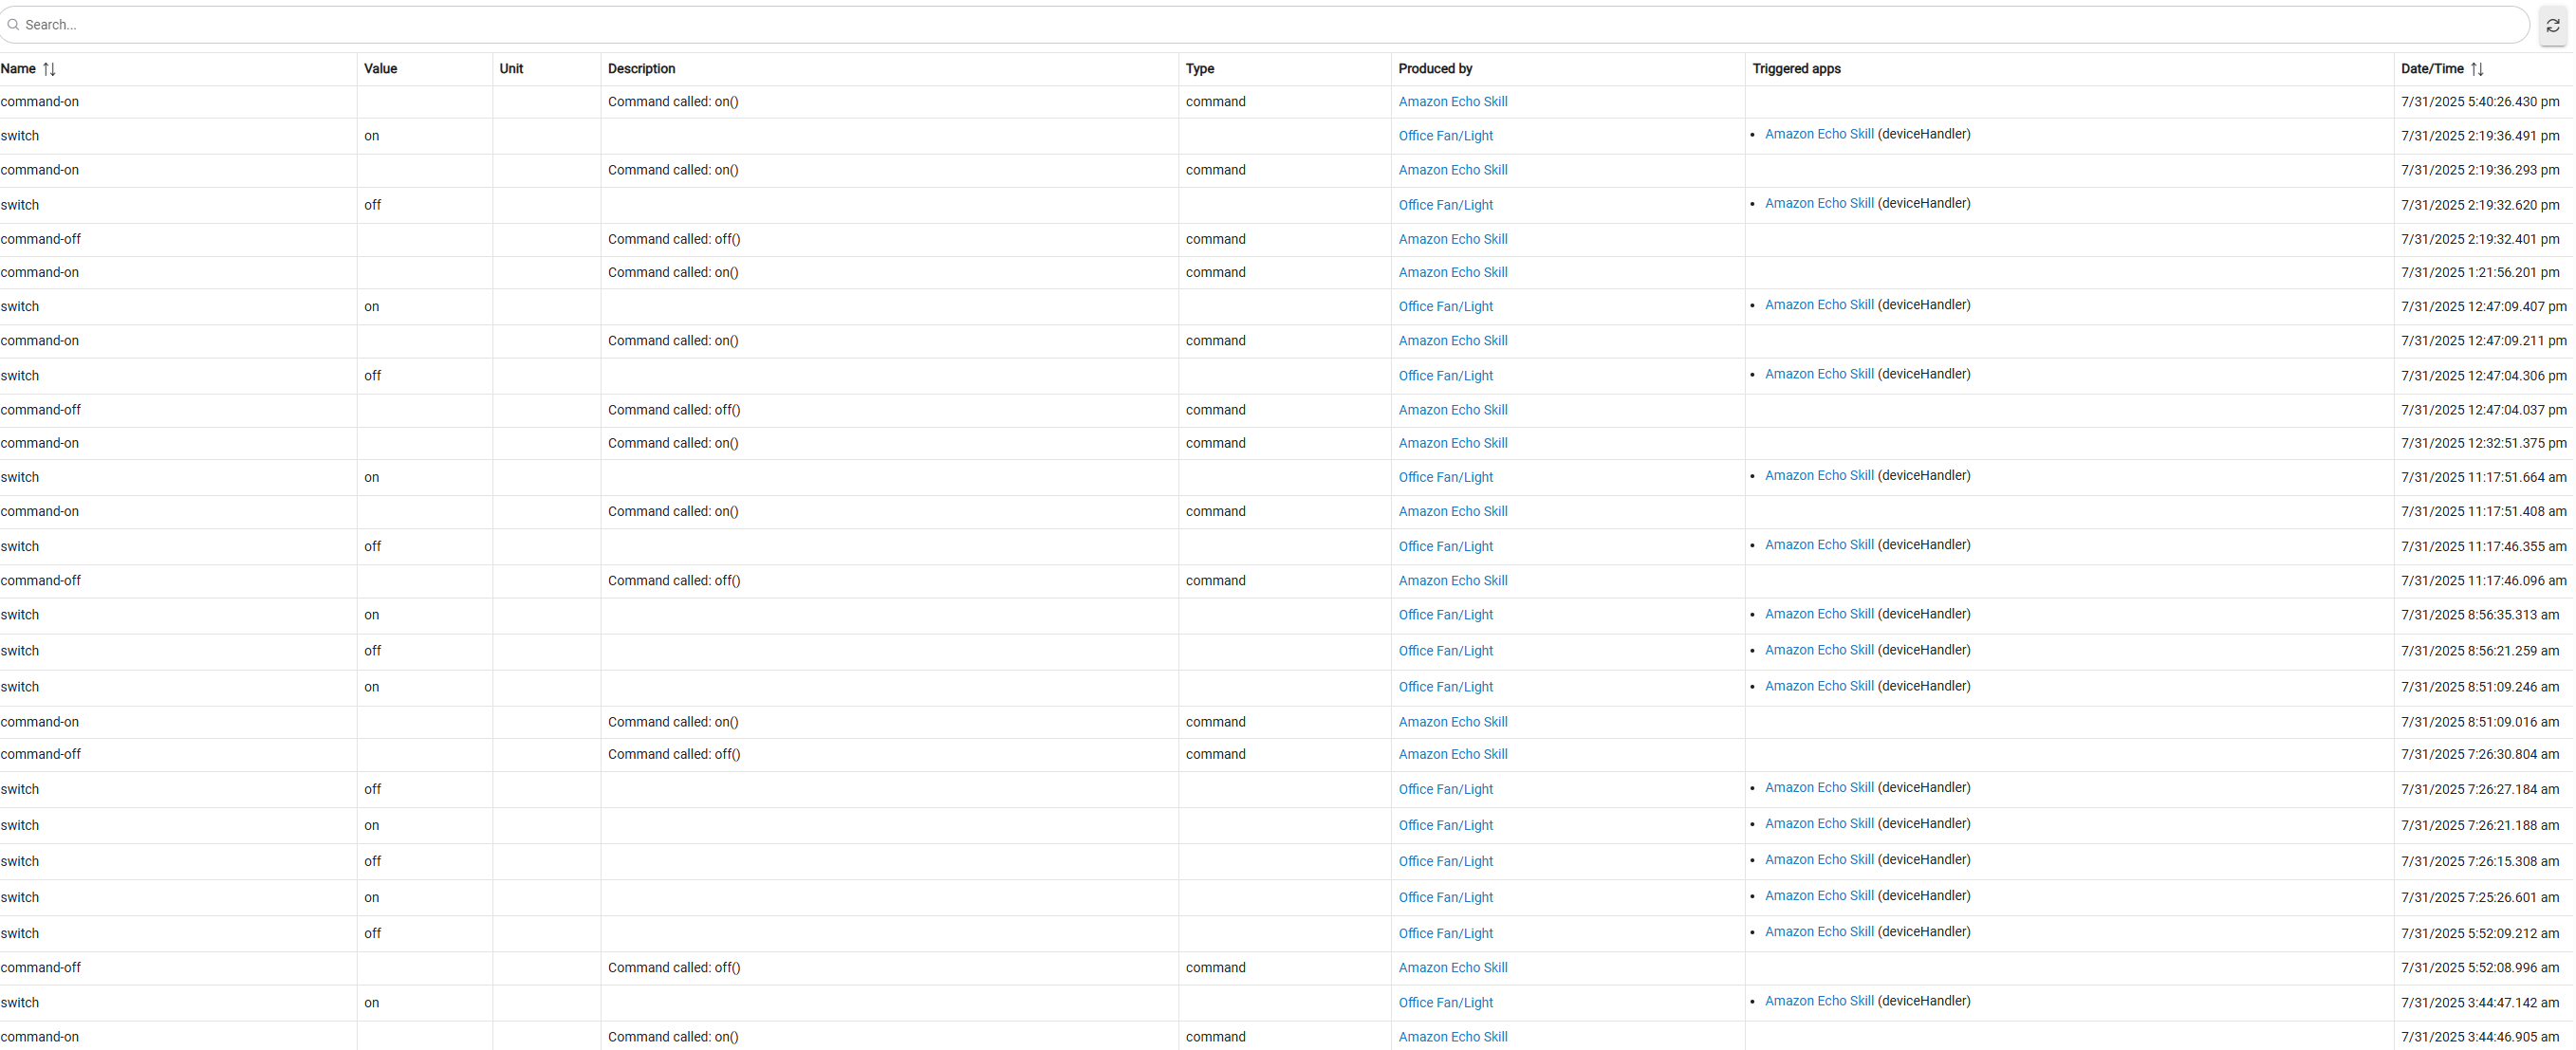Open Office Fan/Light link at 11:17:51.664 am
Screen dimensions: 2576x1050
(x=1445, y=478)
